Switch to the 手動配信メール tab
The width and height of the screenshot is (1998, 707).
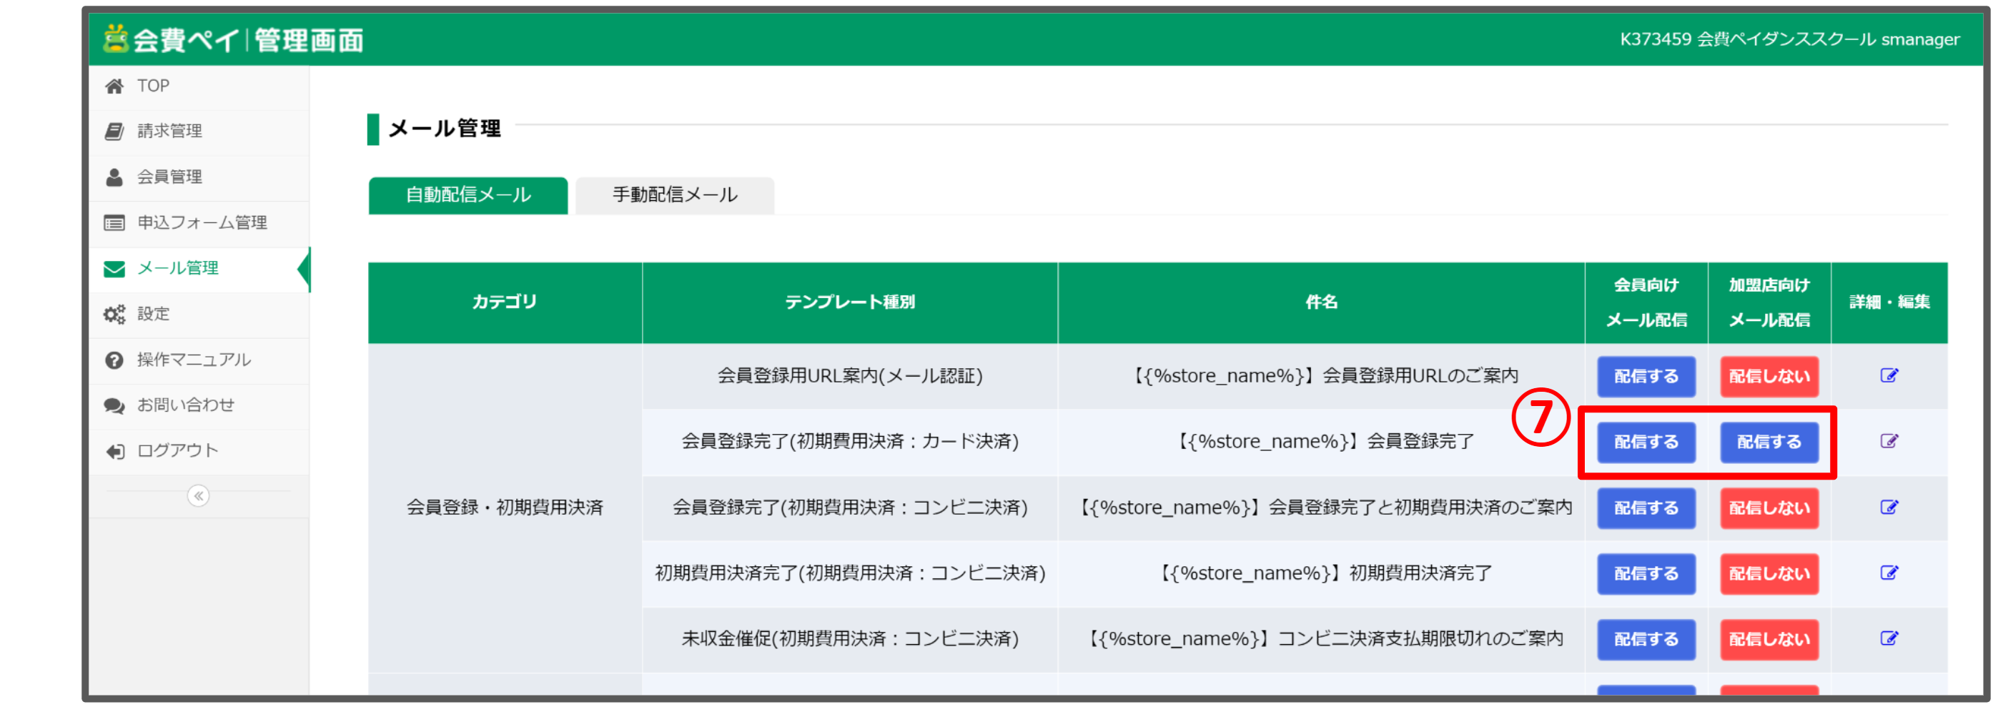point(674,195)
